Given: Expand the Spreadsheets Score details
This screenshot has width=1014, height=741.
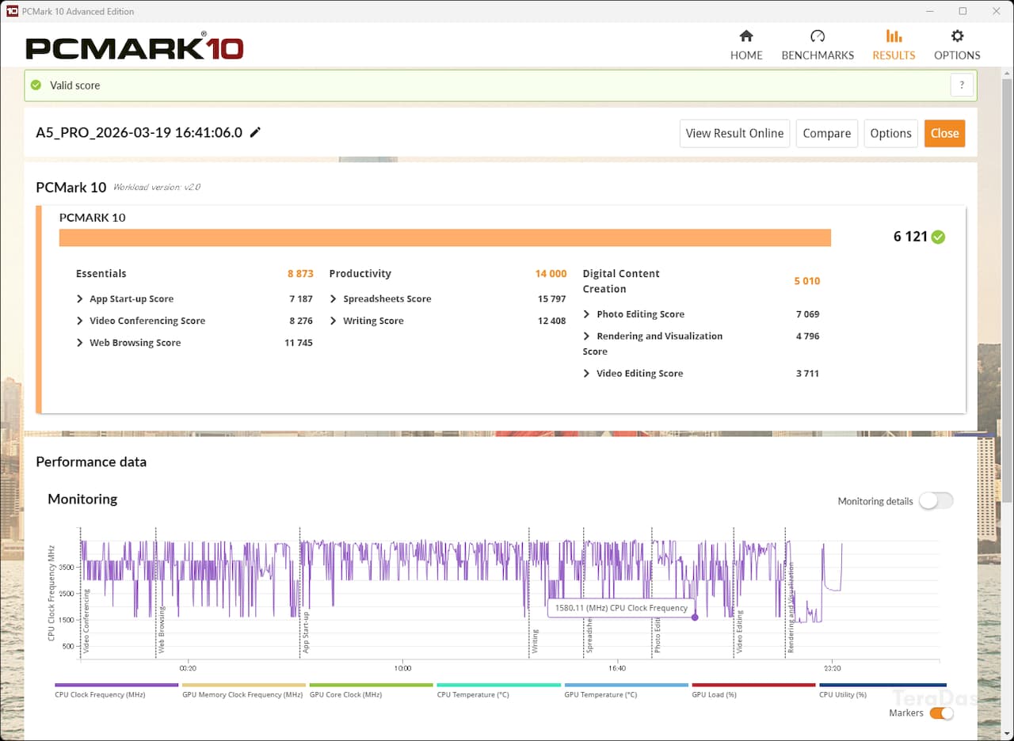Looking at the screenshot, I should 334,299.
